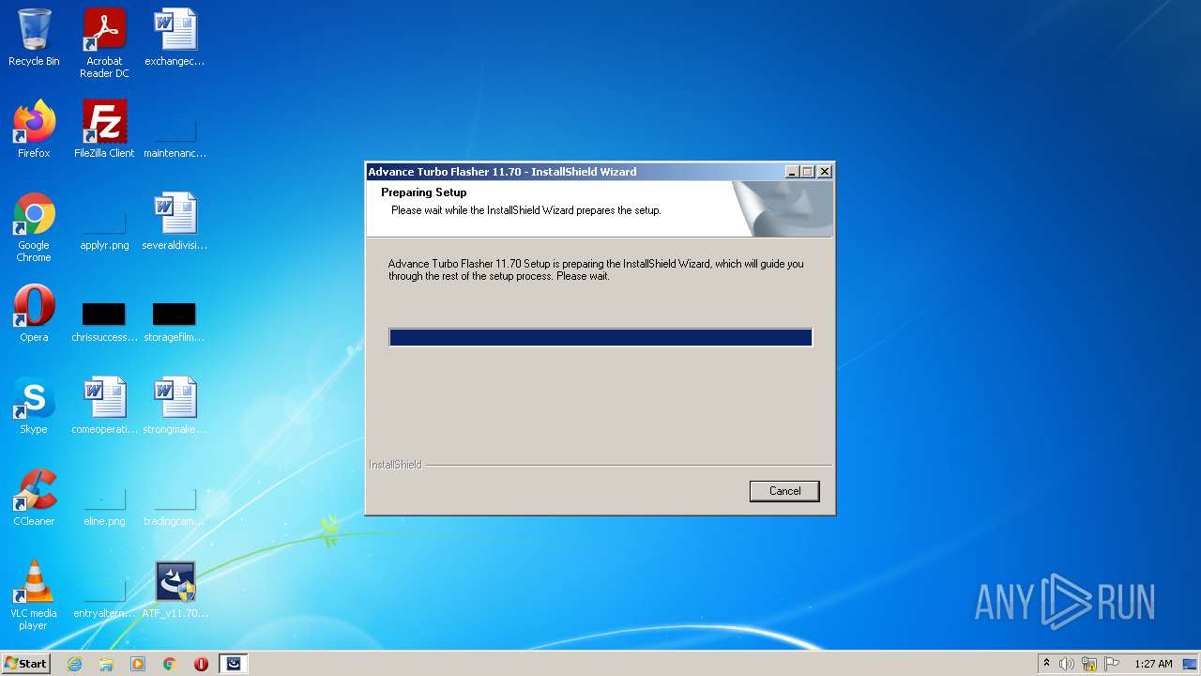Launch the Firefox desktop shortcut
The image size is (1201, 676).
click(x=34, y=130)
